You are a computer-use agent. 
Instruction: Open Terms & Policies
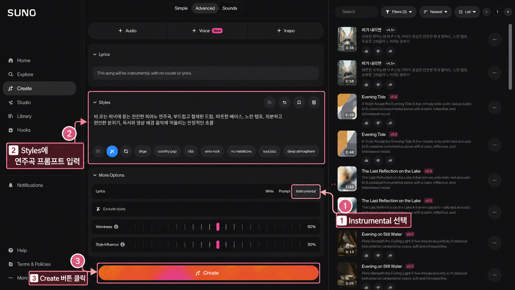point(30,264)
